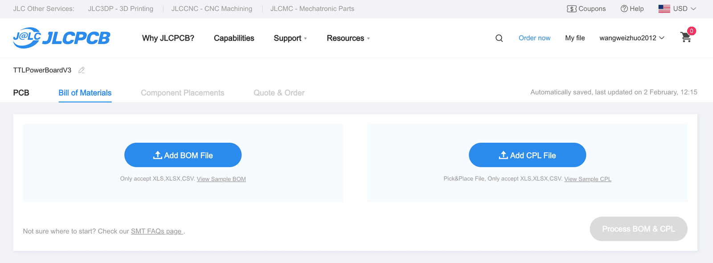This screenshot has height=263, width=713.
Task: Select the Bill of Materials tab
Action: click(x=85, y=93)
